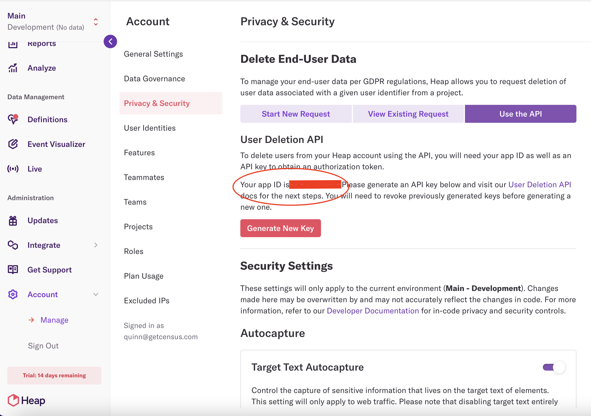Click the Account gear icon
Screen dimensions: 591x416
pyautogui.click(x=13, y=294)
